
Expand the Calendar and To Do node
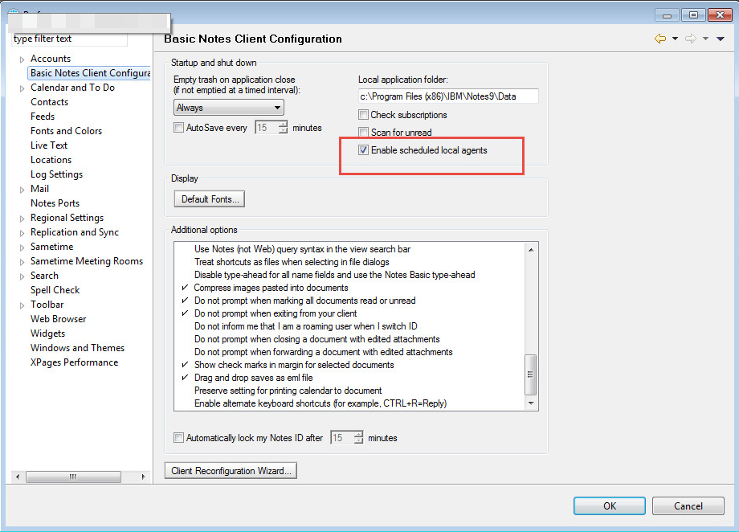(x=22, y=88)
